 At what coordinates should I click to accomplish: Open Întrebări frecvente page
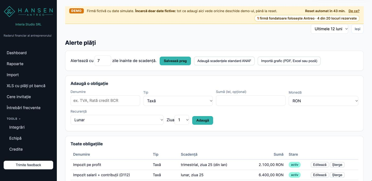point(24,108)
